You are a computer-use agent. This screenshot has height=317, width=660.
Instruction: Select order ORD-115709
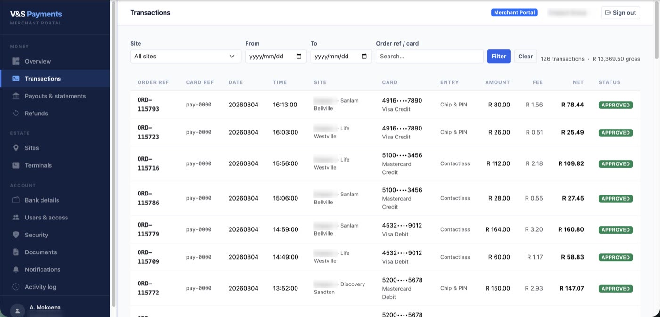[x=148, y=257]
